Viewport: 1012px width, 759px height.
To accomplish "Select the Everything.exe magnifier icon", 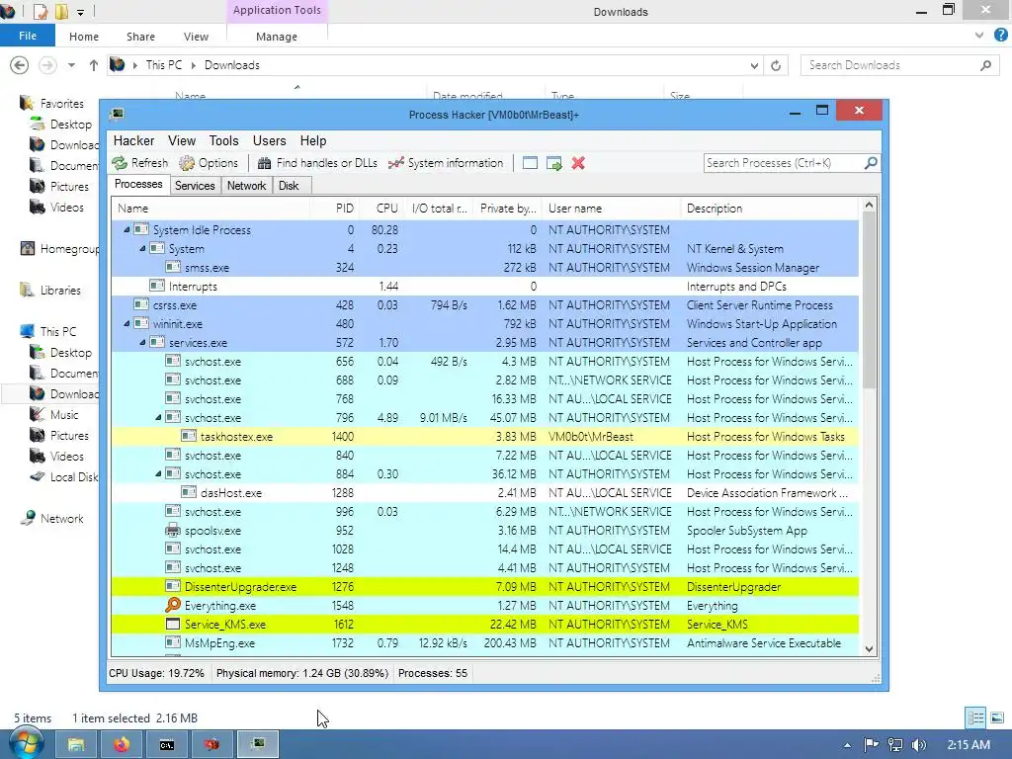I will 172,606.
